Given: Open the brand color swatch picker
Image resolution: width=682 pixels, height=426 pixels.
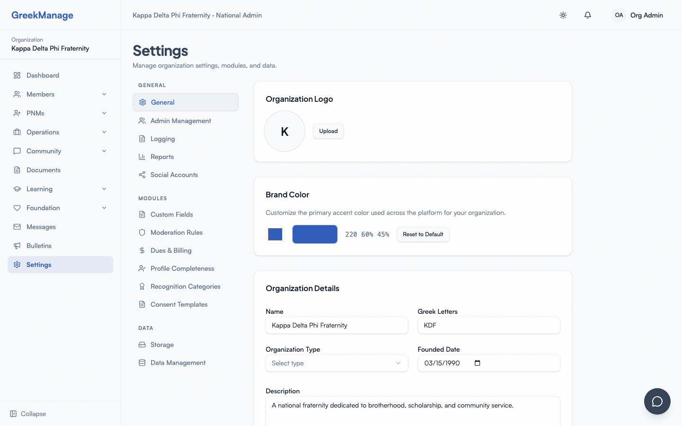Looking at the screenshot, I should tap(275, 234).
